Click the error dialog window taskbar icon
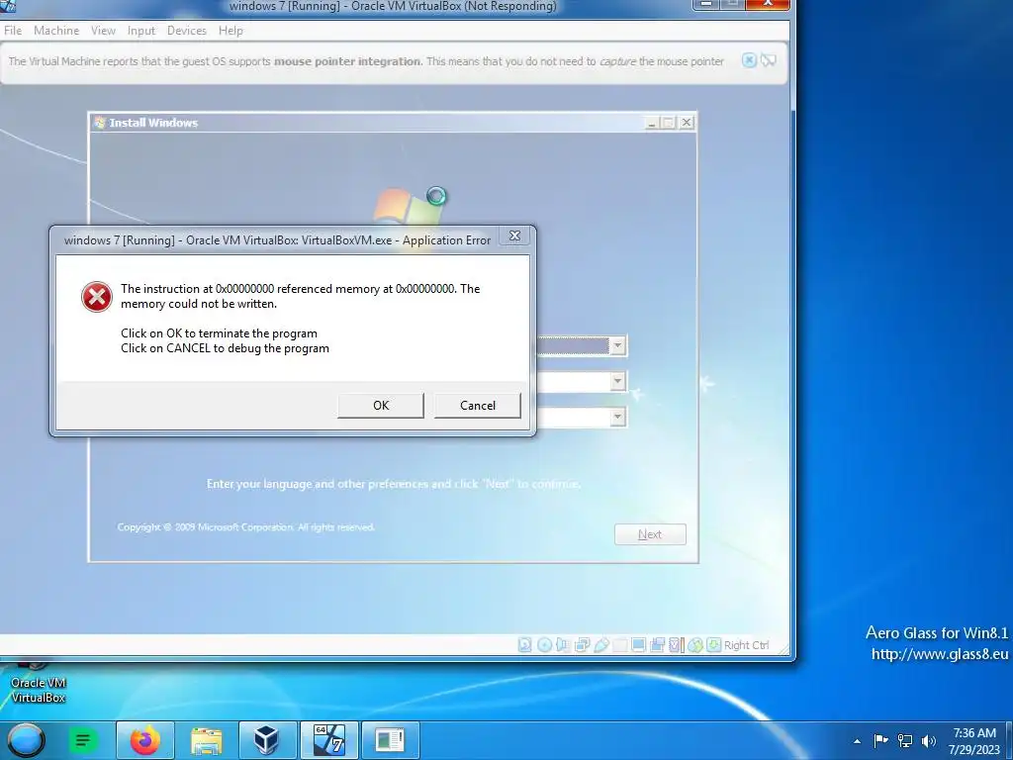The image size is (1013, 760). 390,740
